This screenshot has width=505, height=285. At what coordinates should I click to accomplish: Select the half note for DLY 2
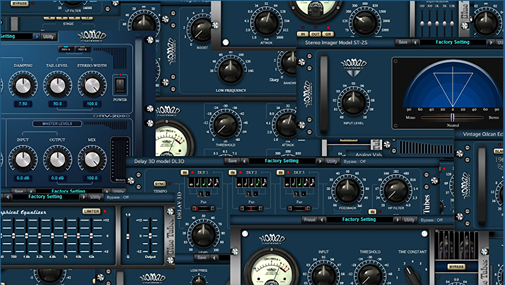click(245, 183)
